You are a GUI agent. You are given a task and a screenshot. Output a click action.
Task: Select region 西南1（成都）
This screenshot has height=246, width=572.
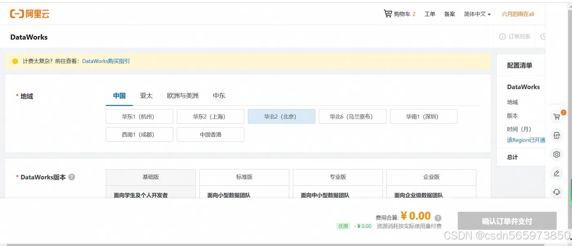coord(139,134)
